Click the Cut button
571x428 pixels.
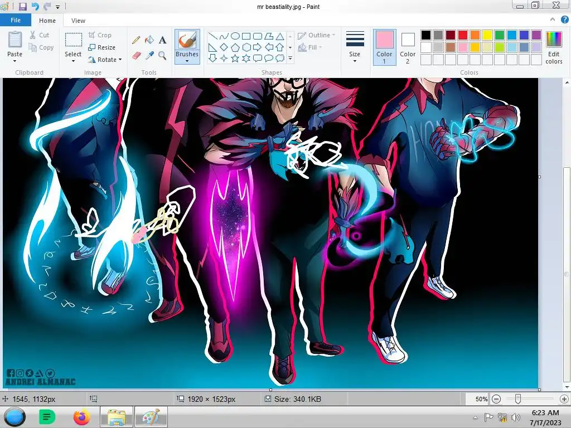(40, 35)
